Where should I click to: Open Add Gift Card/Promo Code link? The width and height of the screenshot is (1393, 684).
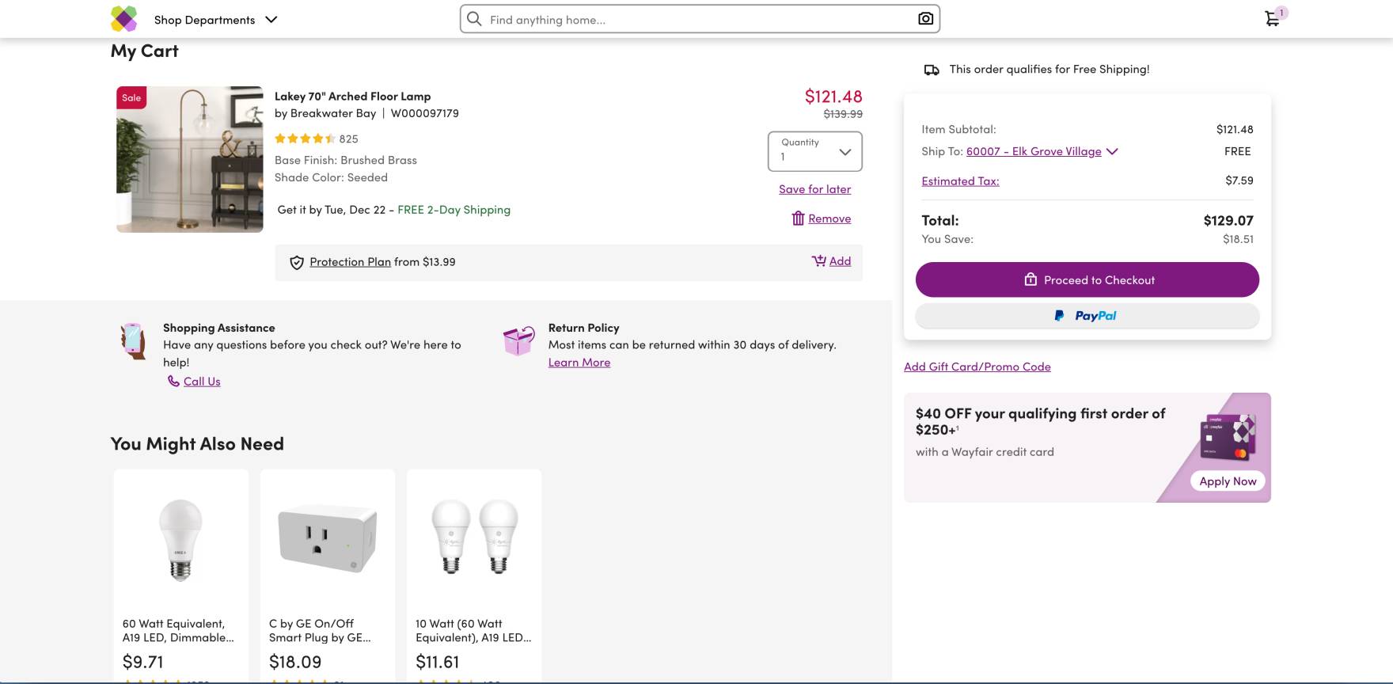click(x=977, y=367)
